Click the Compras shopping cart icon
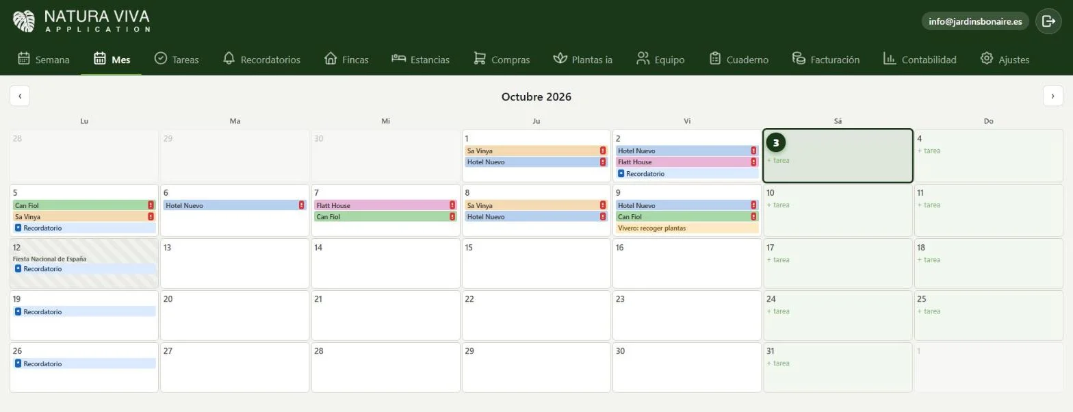Screen dimensions: 1073x412 [480, 58]
